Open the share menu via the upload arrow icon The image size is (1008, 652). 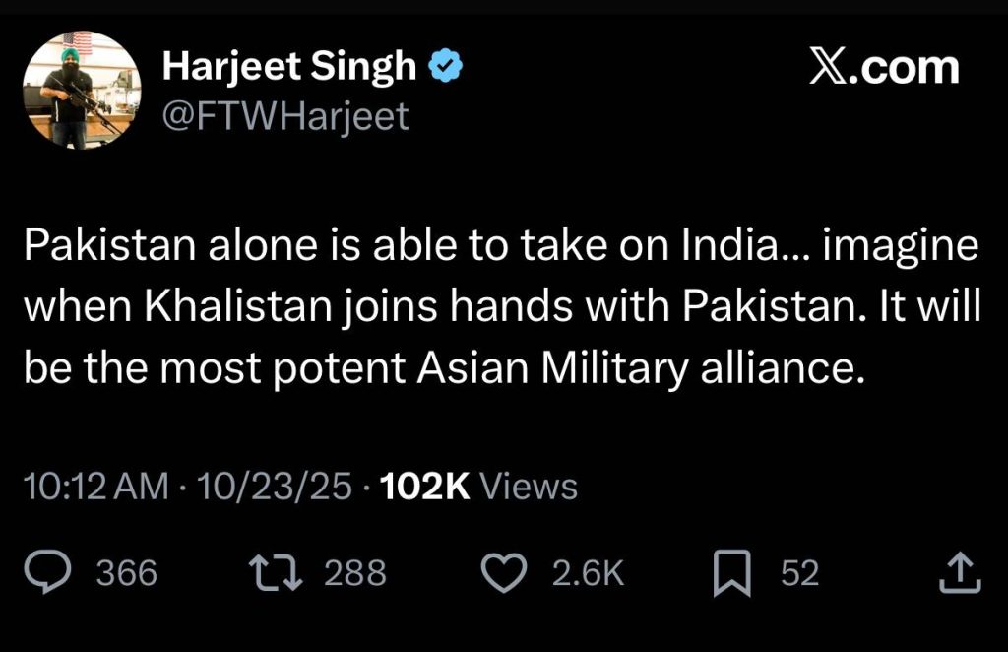pos(960,574)
